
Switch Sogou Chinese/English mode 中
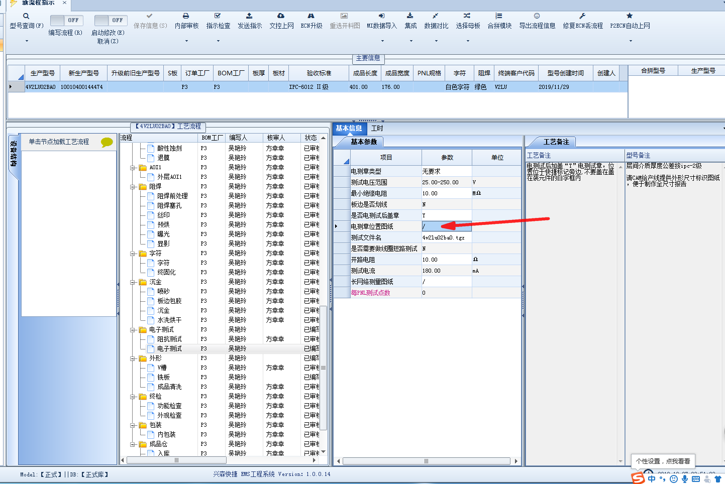pyautogui.click(x=652, y=479)
